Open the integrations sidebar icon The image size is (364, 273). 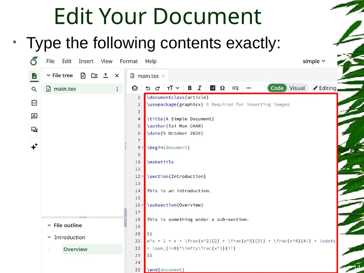34,103
